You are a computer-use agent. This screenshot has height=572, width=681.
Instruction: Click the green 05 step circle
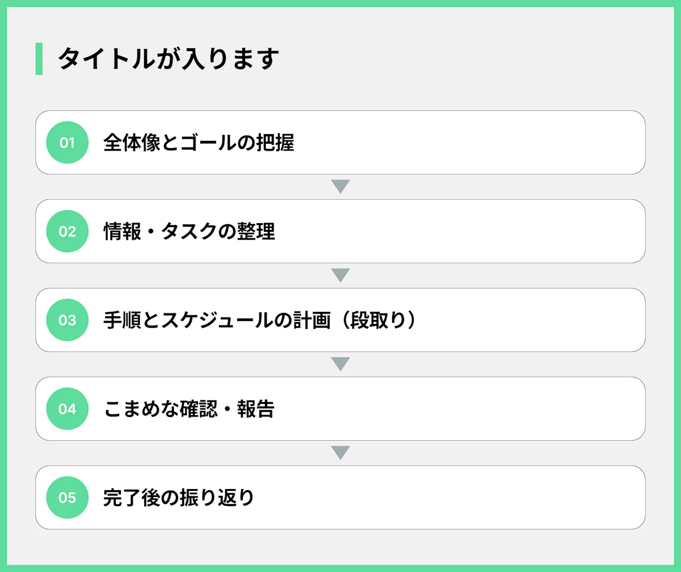[67, 498]
